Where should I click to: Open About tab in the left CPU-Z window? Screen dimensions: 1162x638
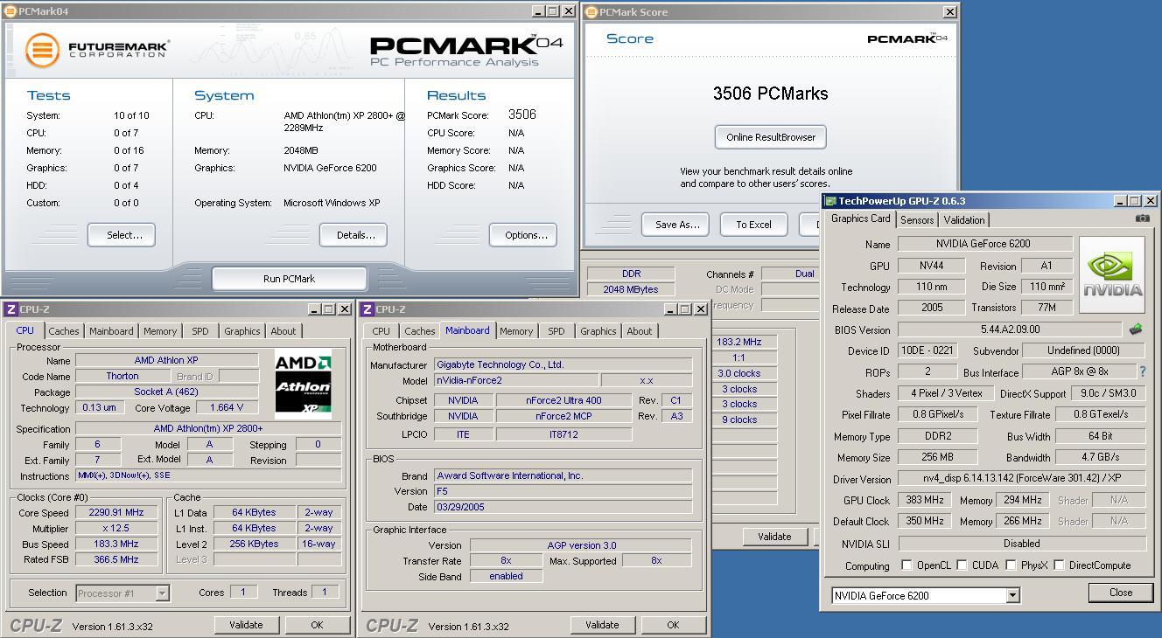coord(283,331)
